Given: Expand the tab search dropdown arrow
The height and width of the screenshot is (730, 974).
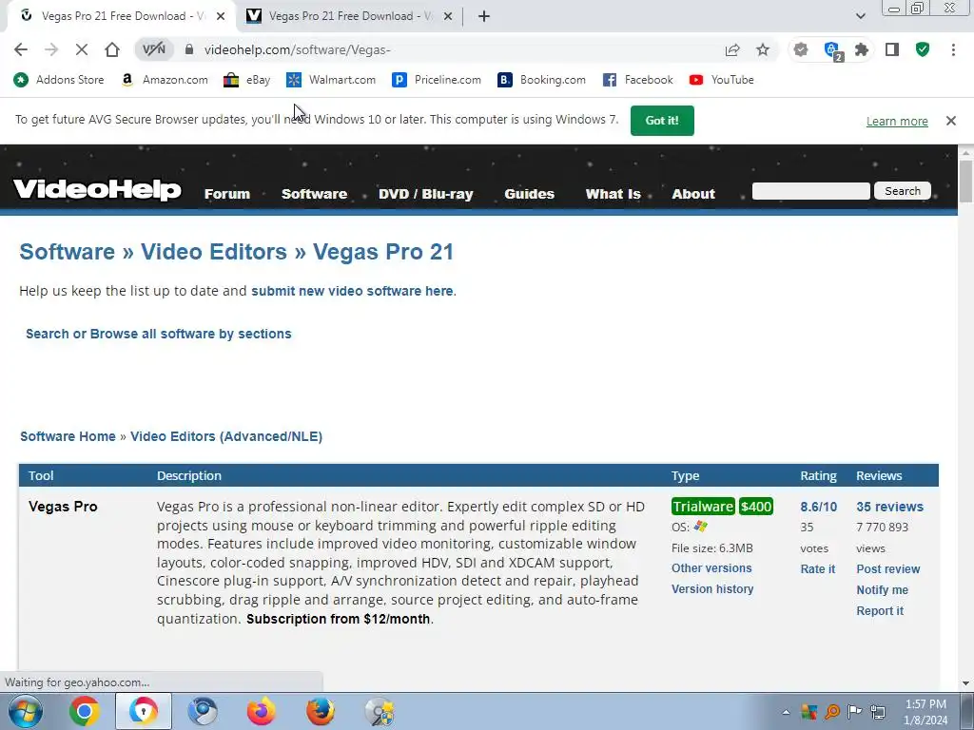Looking at the screenshot, I should [860, 16].
